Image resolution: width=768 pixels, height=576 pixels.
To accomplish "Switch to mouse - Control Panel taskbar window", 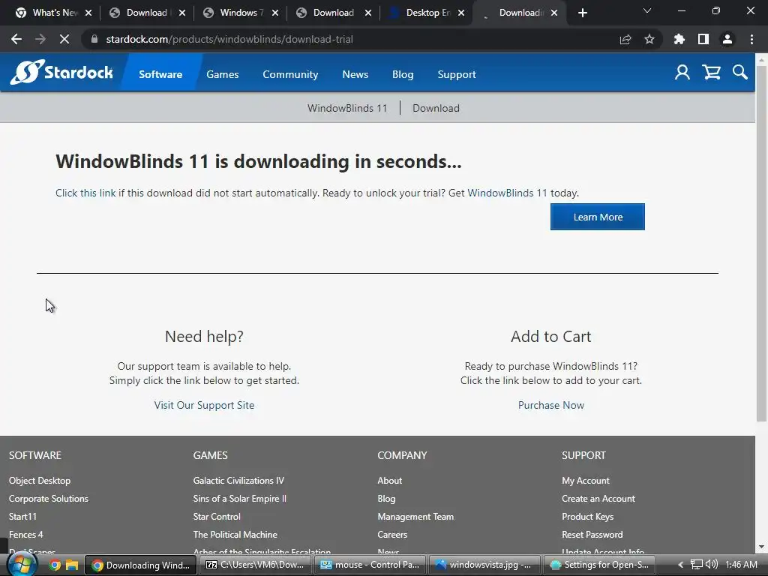I will 370,565.
